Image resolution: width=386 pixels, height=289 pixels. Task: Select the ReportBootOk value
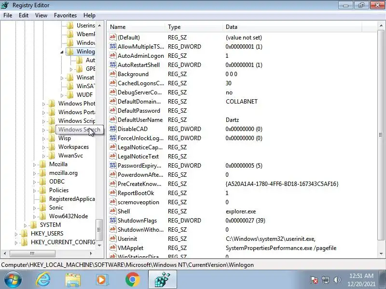(x=136, y=193)
